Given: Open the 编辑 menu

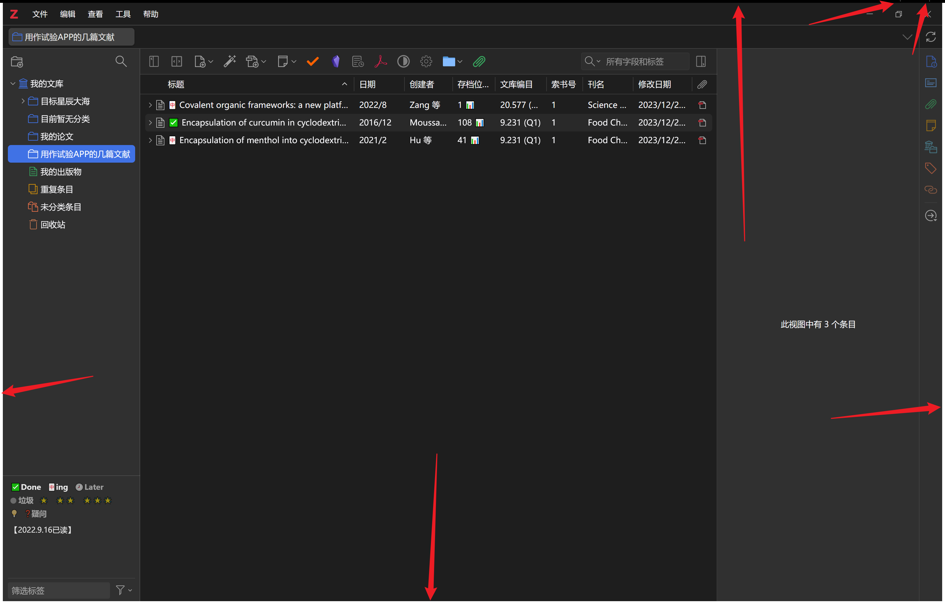Looking at the screenshot, I should [x=67, y=14].
